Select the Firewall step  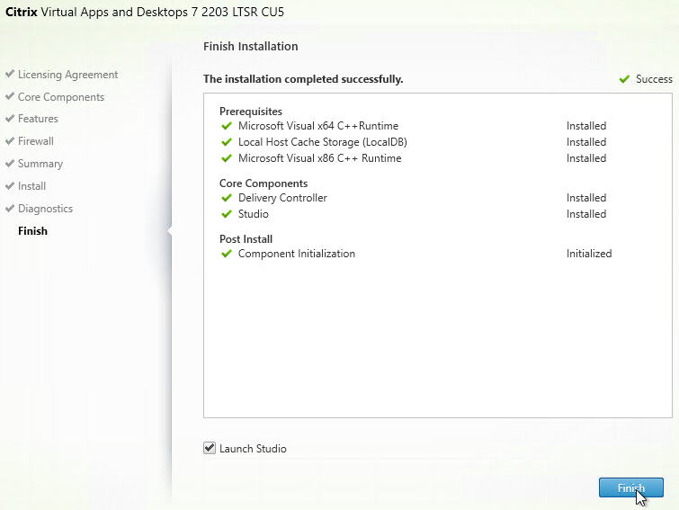pos(35,141)
